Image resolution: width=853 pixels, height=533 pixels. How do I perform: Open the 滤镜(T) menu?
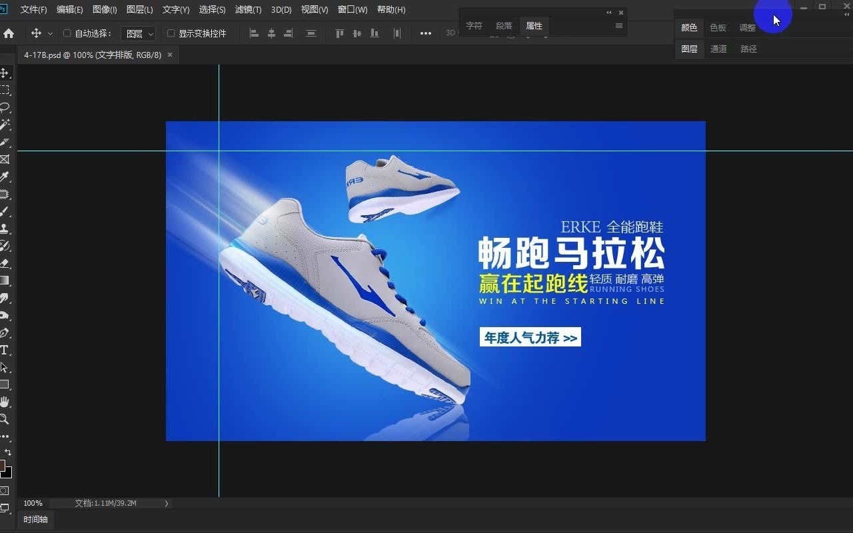pos(249,10)
